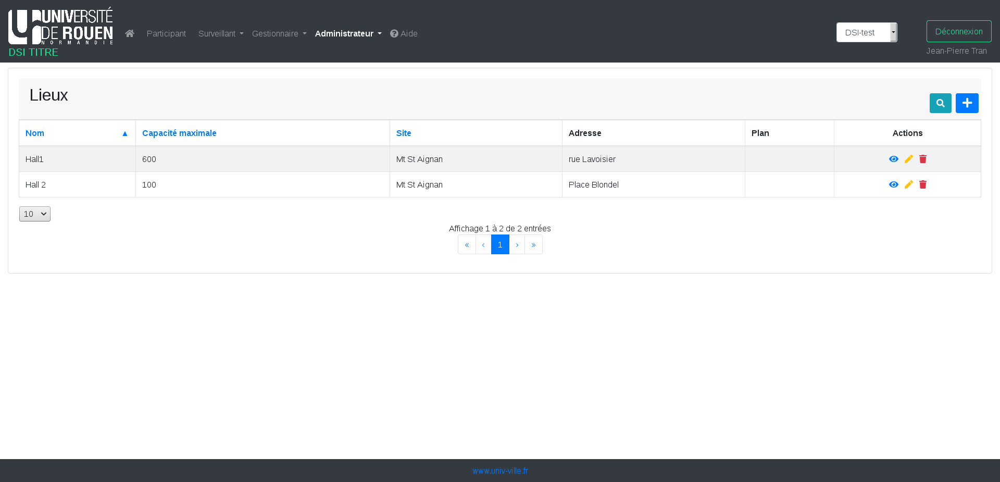Expand the Surveillant dropdown menu
1000x482 pixels.
tap(221, 33)
